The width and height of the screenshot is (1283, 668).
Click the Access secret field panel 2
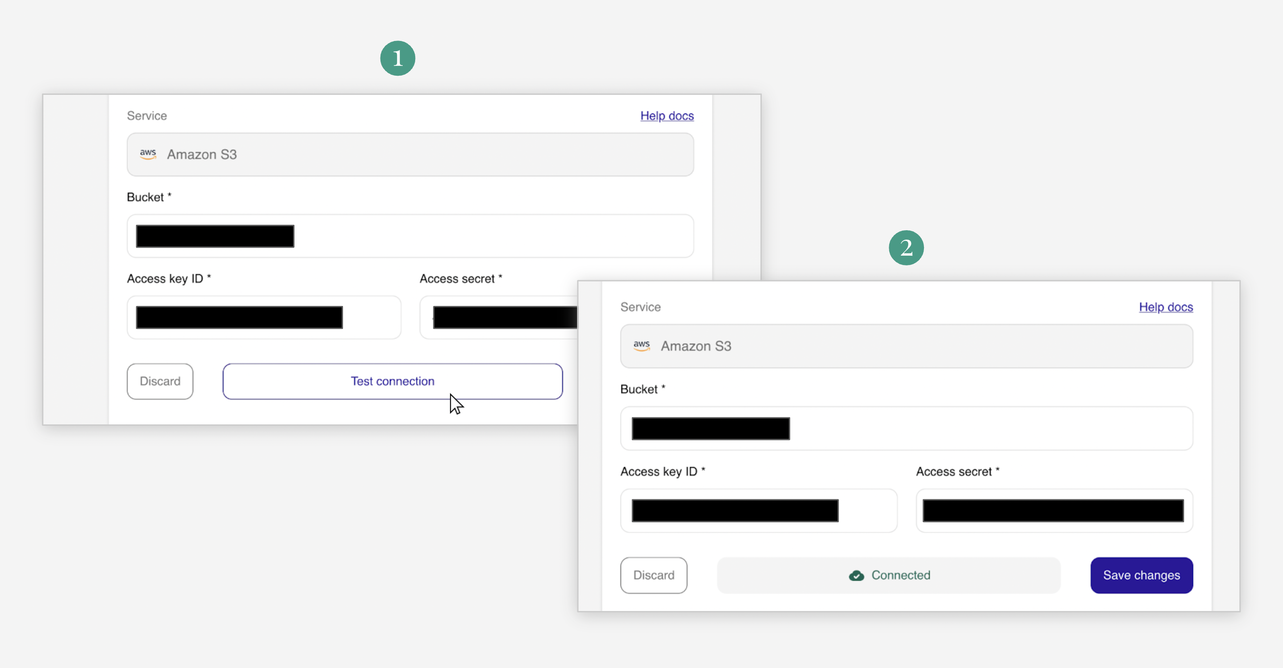click(1055, 510)
